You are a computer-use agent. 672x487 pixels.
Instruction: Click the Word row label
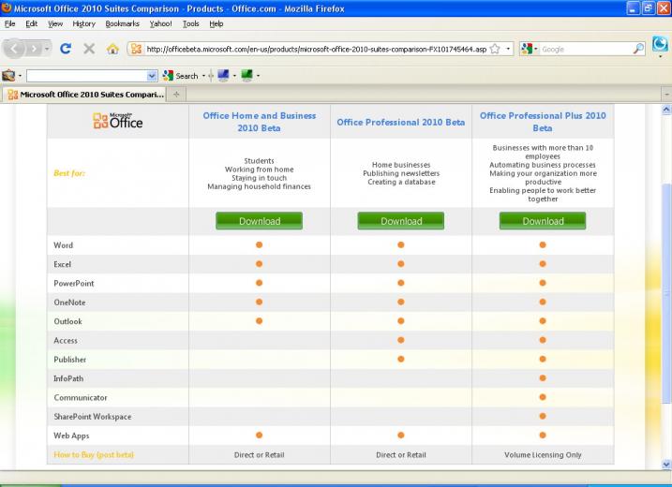64,245
